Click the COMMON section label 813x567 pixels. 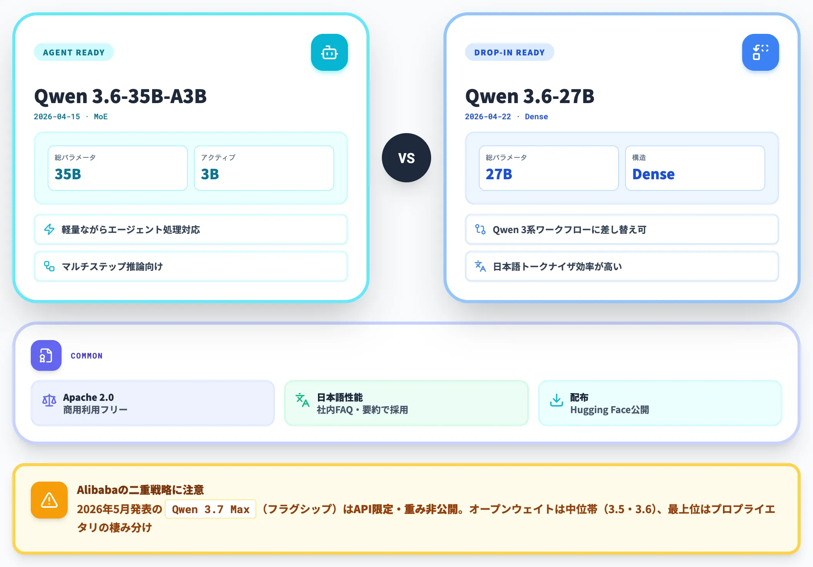[87, 356]
